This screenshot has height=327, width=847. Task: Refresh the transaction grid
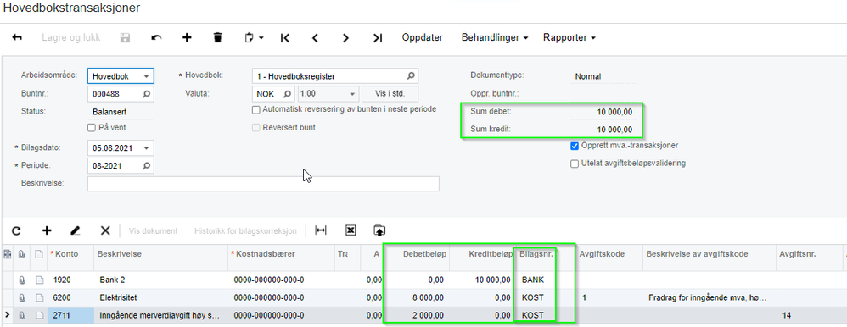pyautogui.click(x=16, y=230)
